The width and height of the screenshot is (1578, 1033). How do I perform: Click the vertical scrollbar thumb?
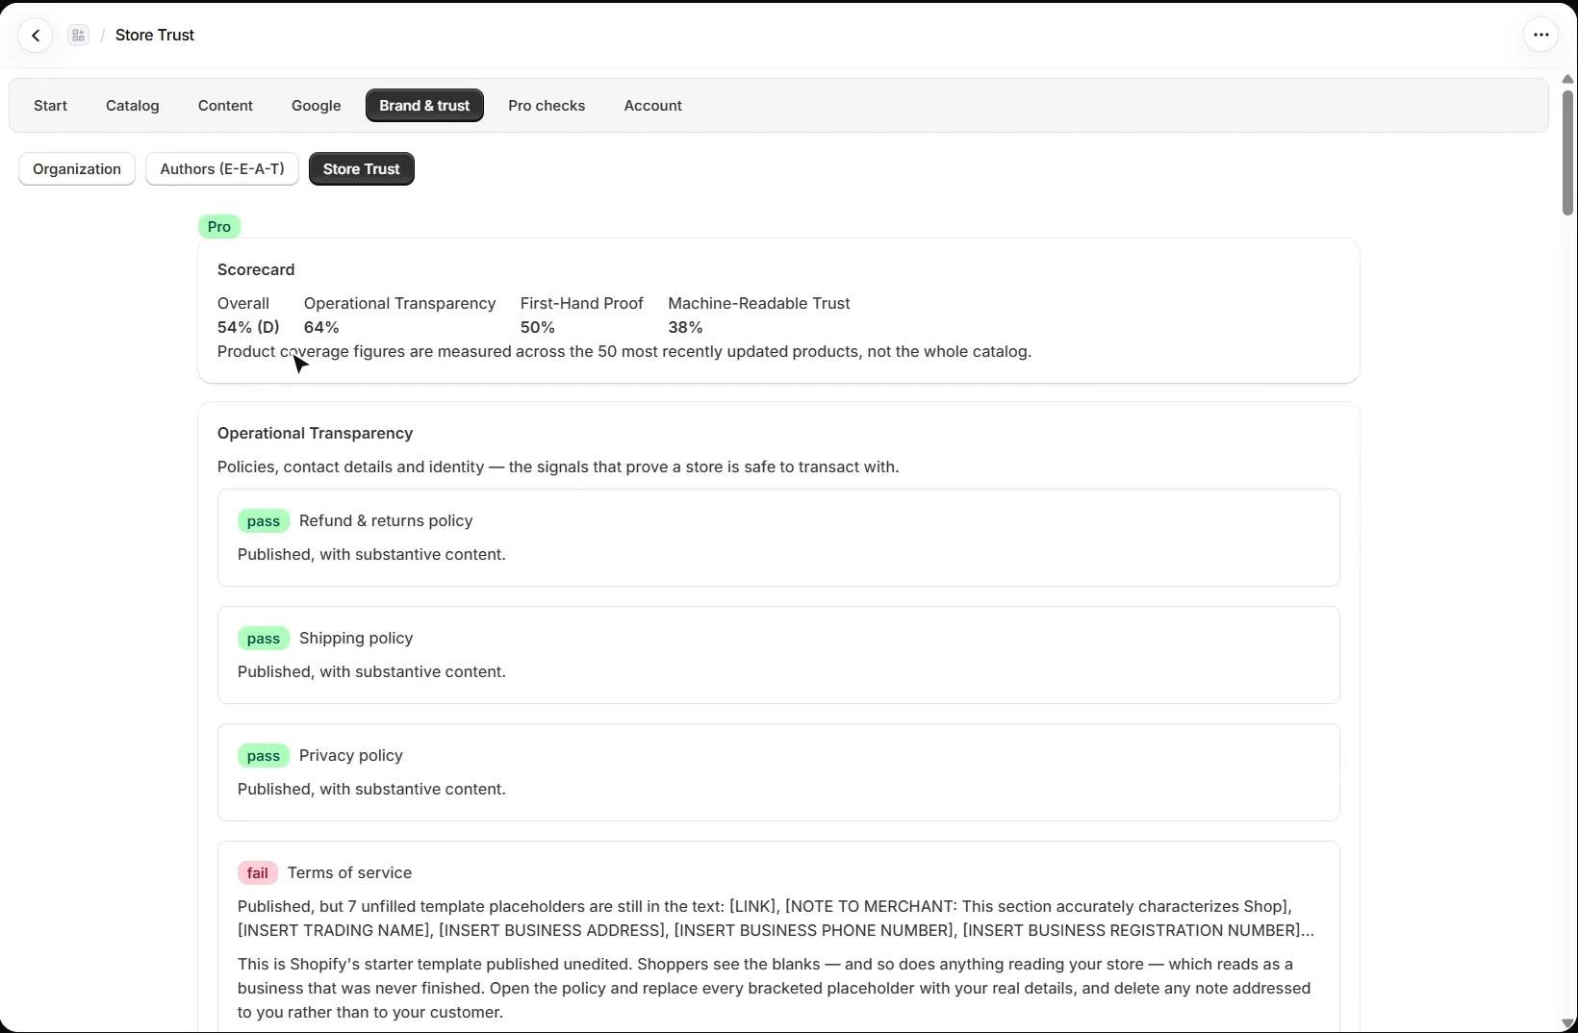[1567, 152]
